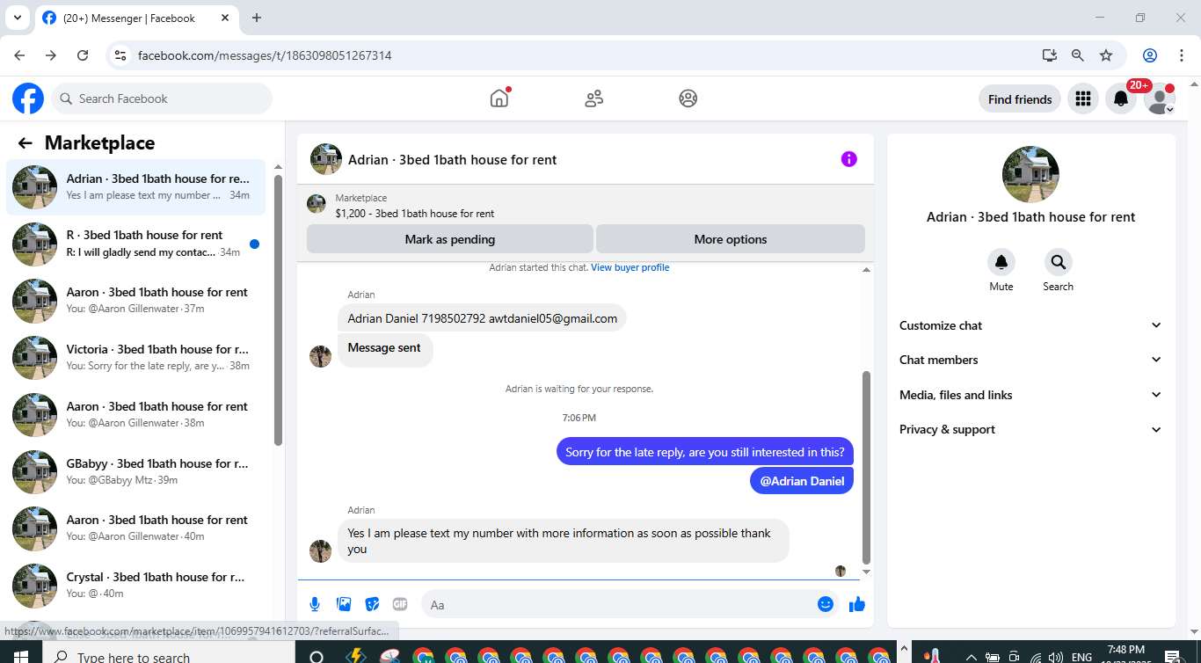Viewport: 1201px width, 663px height.
Task: Send a thumbs-up like
Action: click(857, 604)
